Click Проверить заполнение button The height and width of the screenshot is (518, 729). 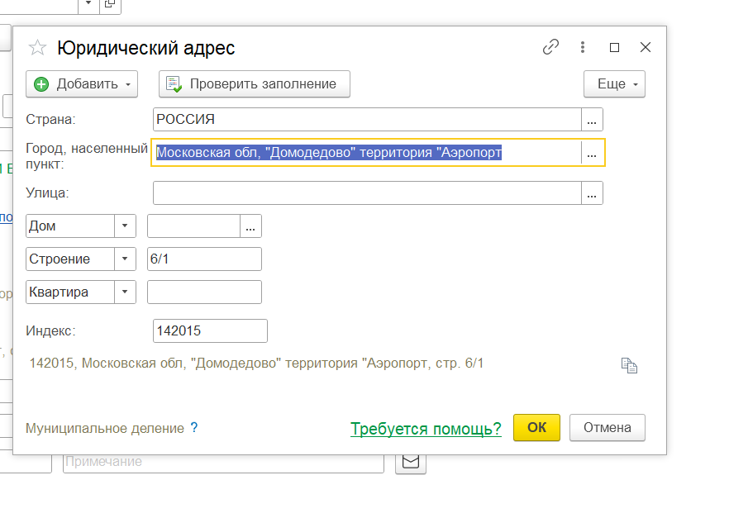tap(255, 84)
